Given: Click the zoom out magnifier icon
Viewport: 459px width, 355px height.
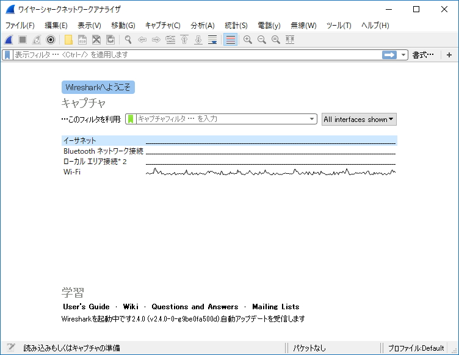Looking at the screenshot, I should point(262,40).
